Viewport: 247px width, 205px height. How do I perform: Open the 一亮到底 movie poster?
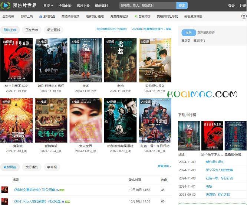(16, 120)
